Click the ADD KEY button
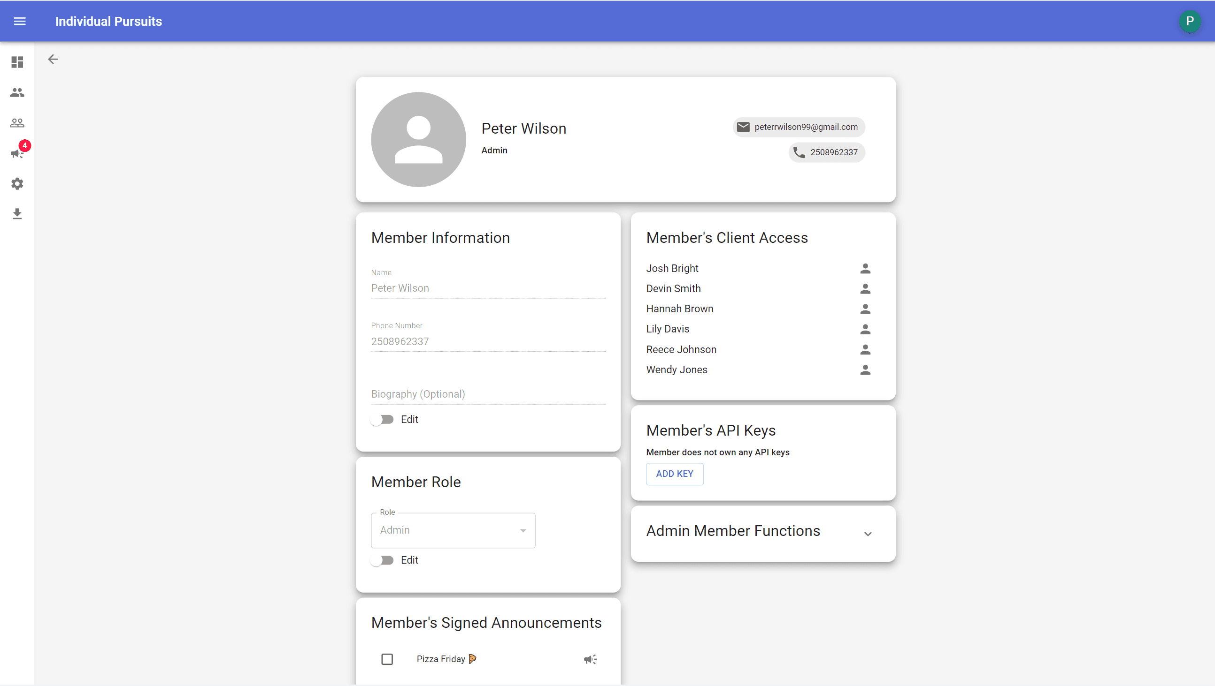This screenshot has height=686, width=1215. coord(675,474)
